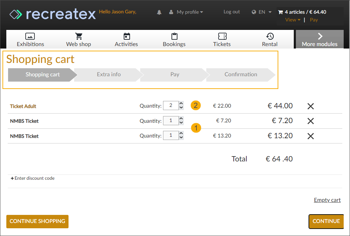Click the notification bell icon
The width and height of the screenshot is (350, 236).
point(159,12)
